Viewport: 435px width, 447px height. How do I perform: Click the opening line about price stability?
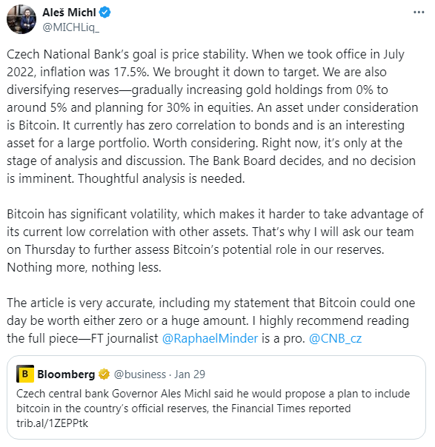coord(205,54)
